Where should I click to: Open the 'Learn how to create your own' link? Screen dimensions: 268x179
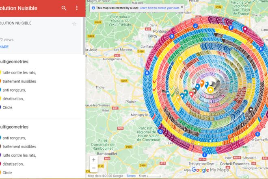coord(160,8)
